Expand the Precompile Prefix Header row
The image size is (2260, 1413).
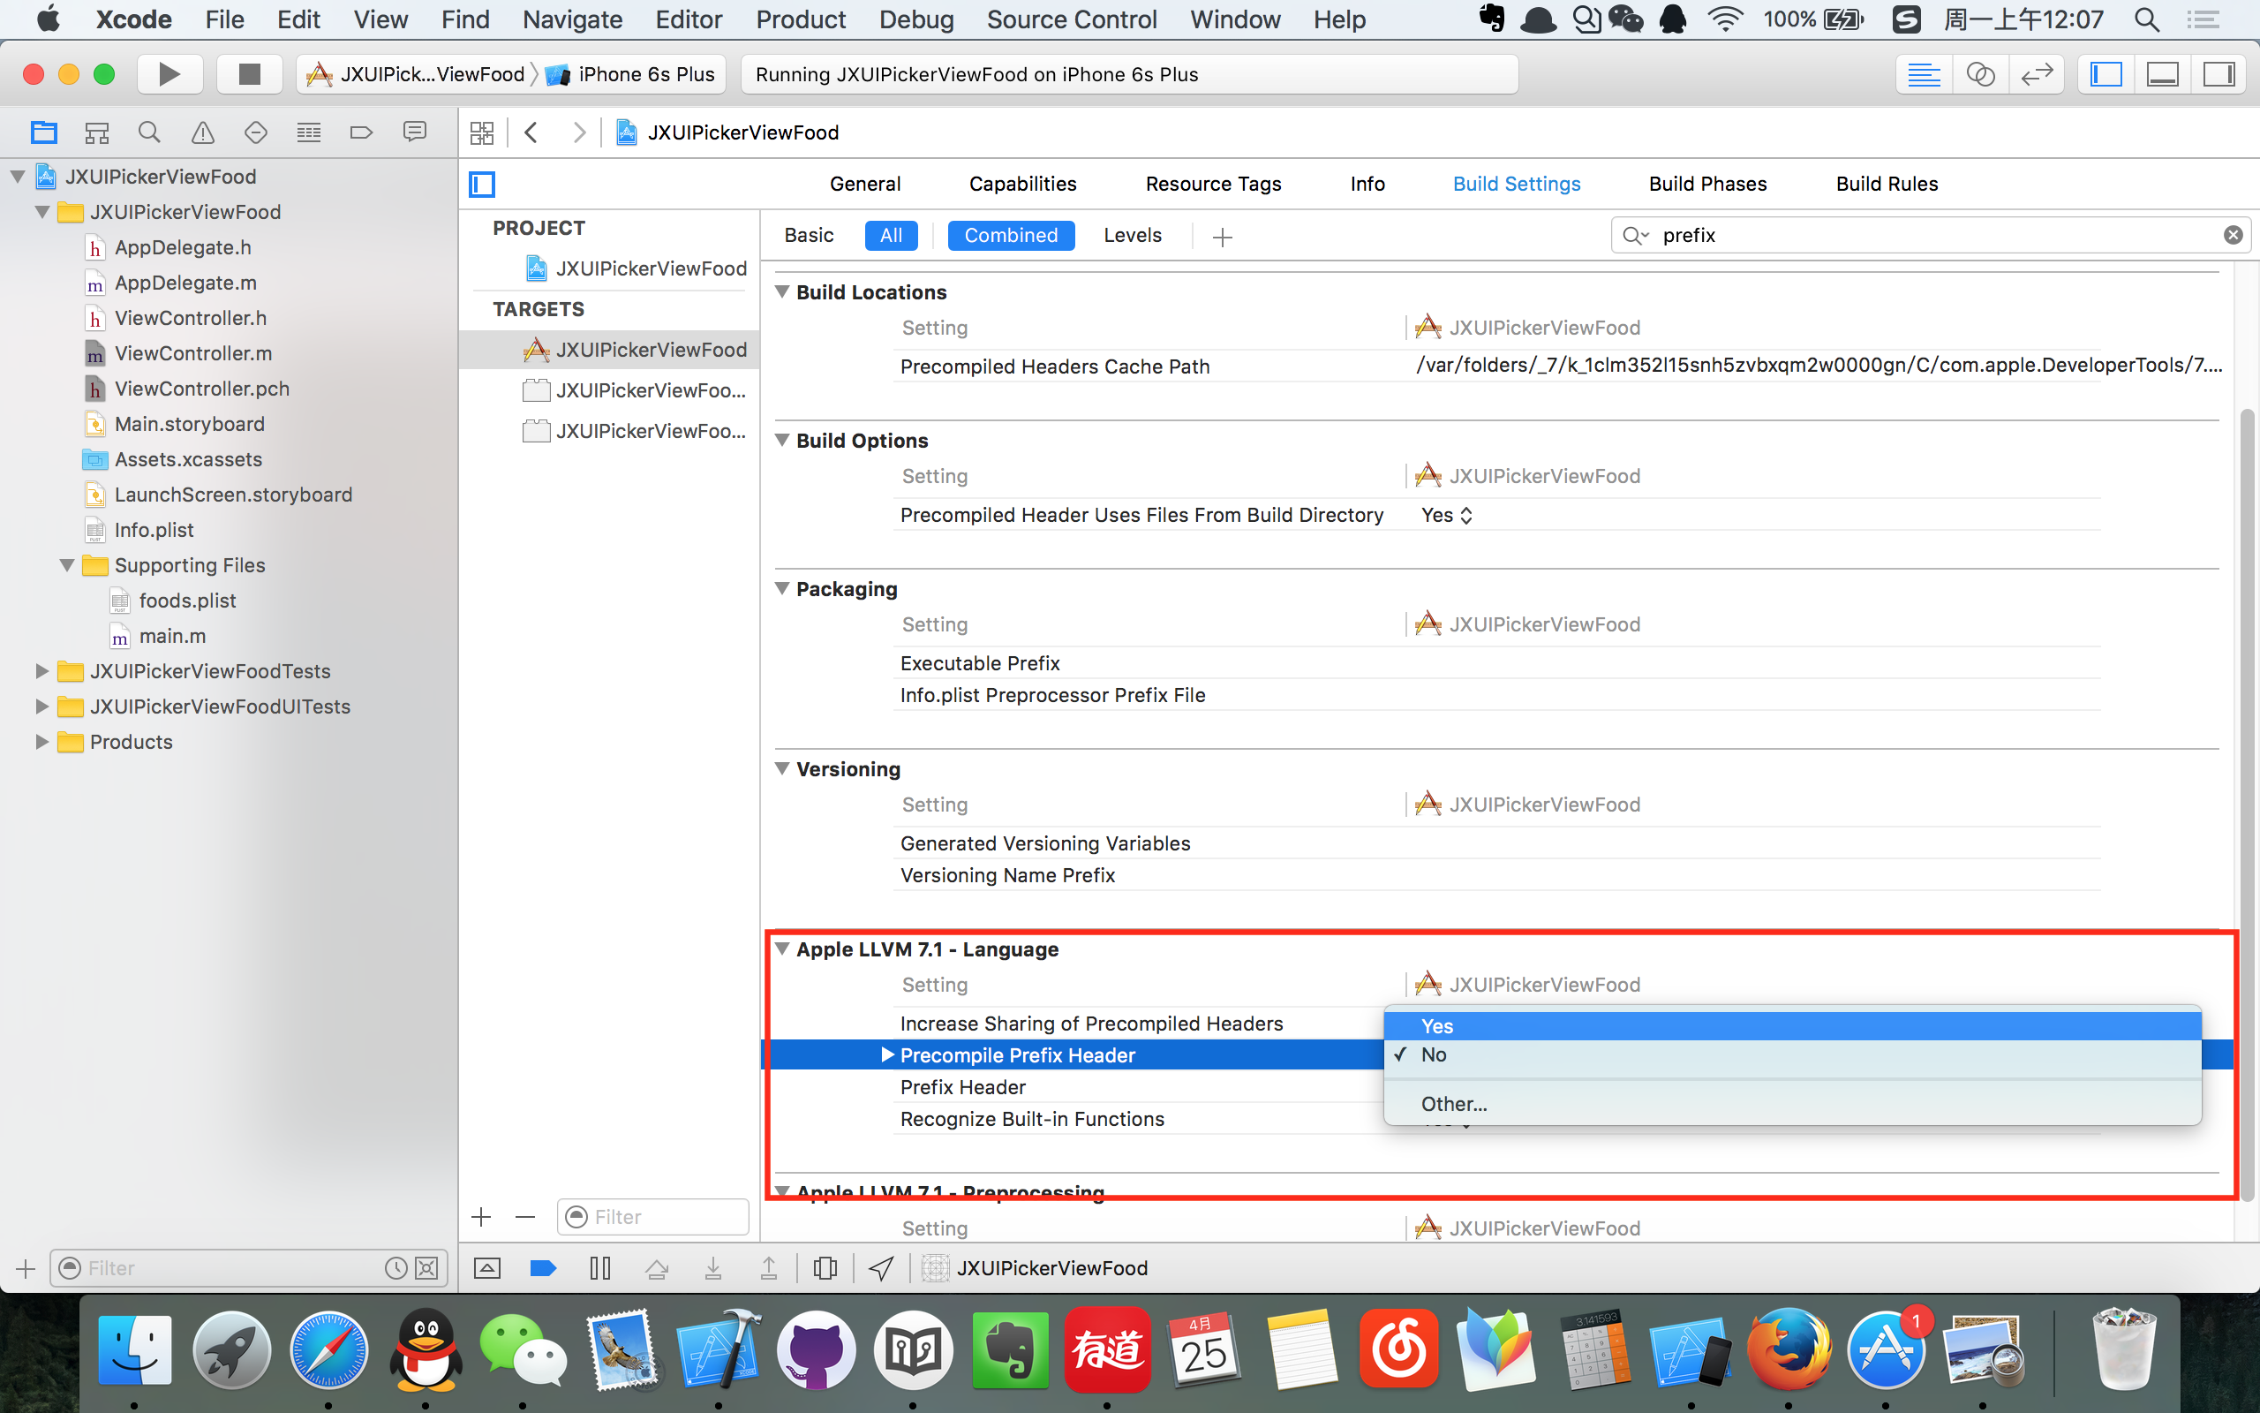[887, 1054]
